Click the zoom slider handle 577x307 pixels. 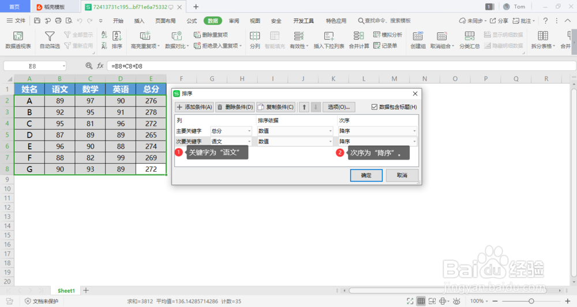pyautogui.click(x=531, y=301)
